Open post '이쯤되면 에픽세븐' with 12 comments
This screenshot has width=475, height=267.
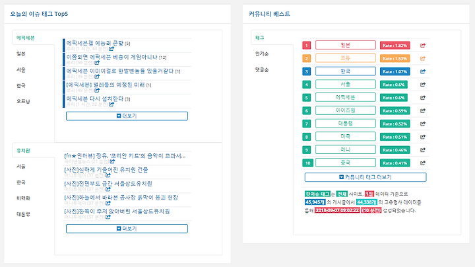[x=111, y=57]
